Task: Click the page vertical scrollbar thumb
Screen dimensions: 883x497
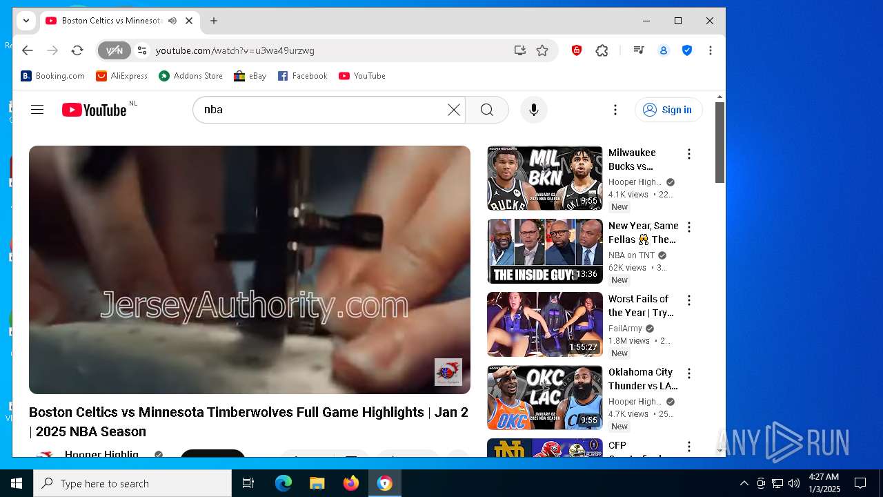Action: [720, 142]
